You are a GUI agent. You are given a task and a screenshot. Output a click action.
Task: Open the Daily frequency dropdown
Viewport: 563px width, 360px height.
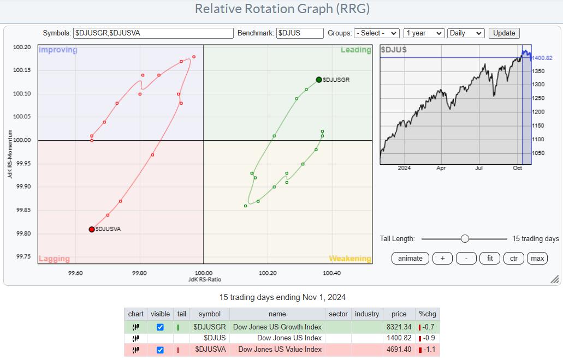pyautogui.click(x=465, y=33)
